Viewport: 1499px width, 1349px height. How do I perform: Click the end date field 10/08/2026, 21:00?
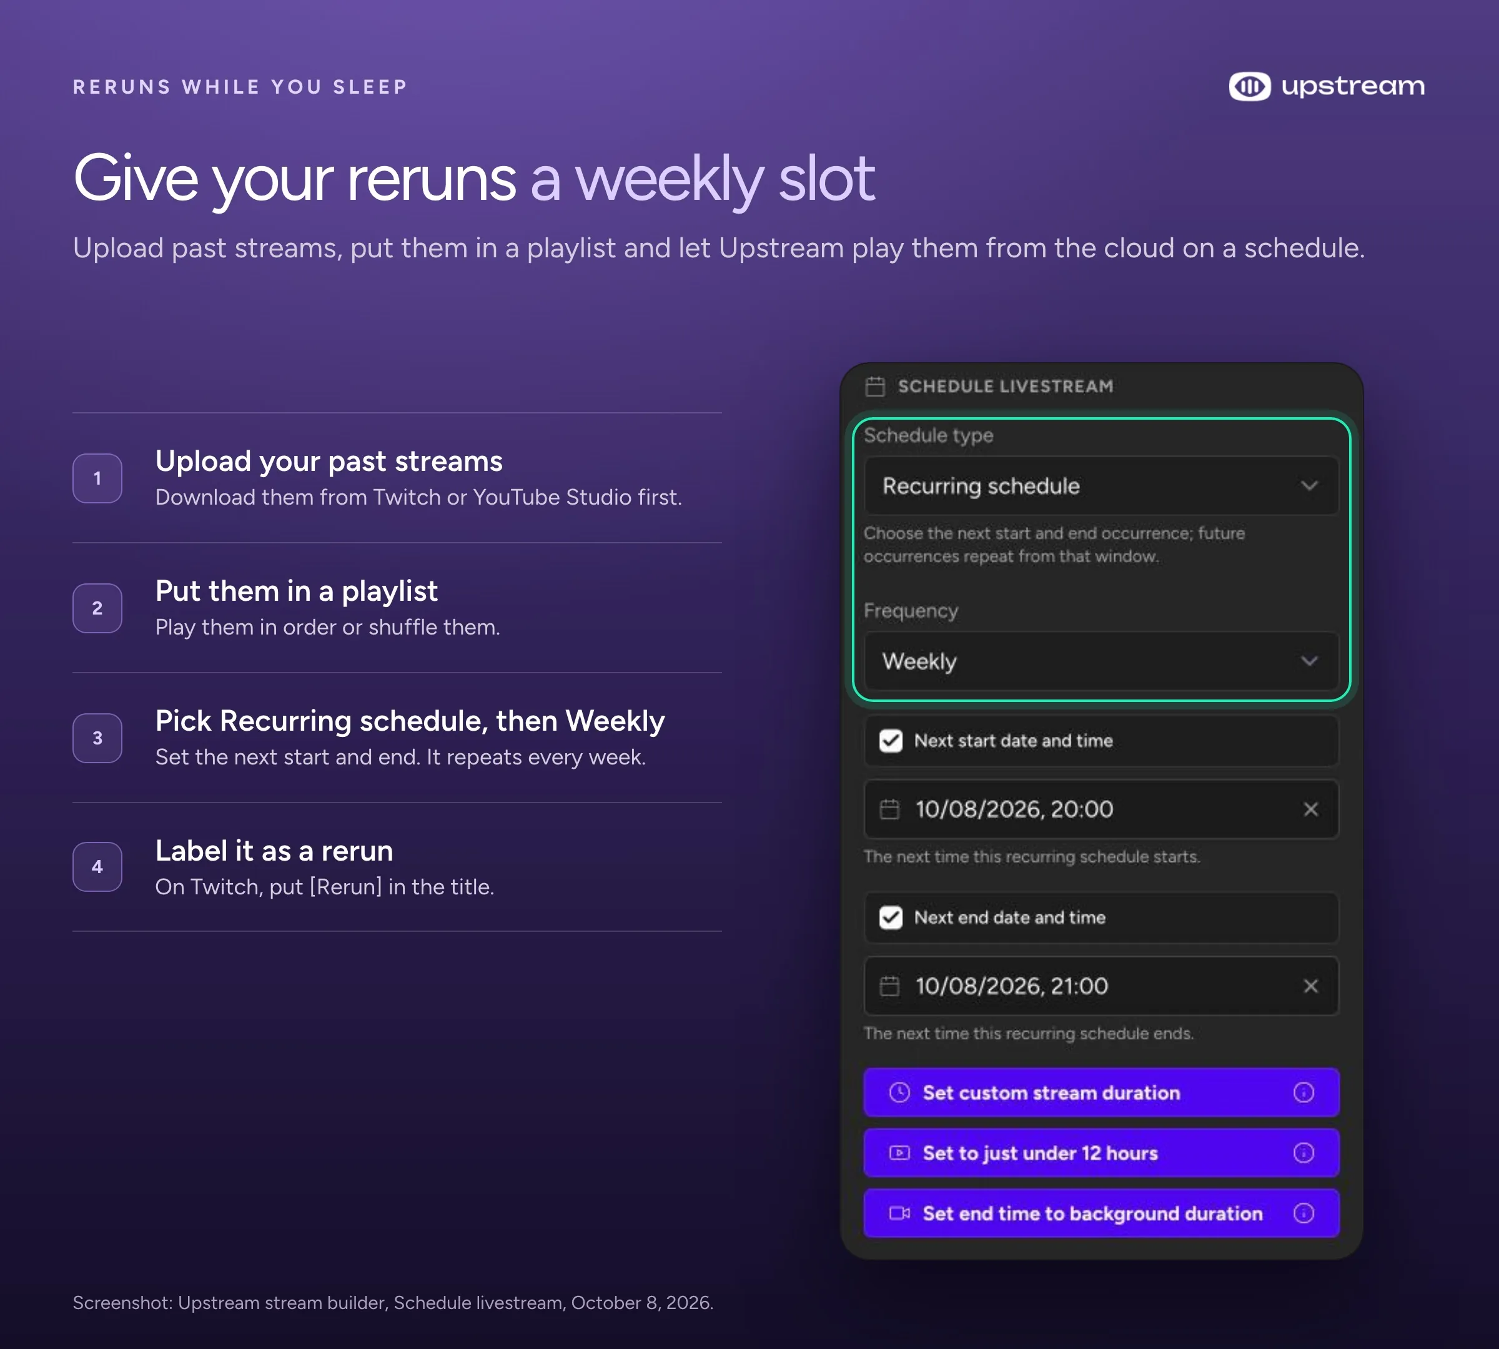coord(1101,987)
